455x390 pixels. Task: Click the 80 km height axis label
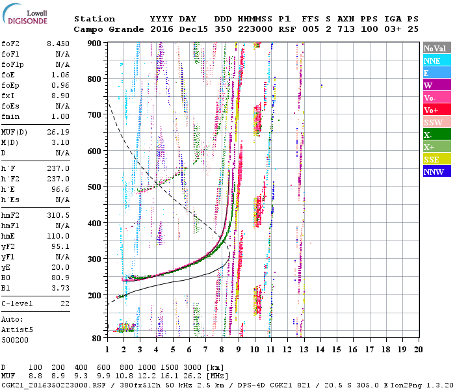pos(97,338)
